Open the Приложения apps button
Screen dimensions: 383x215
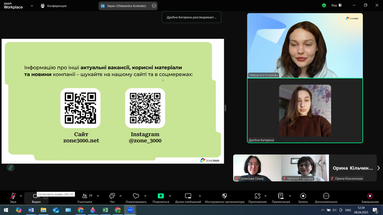tap(257, 198)
